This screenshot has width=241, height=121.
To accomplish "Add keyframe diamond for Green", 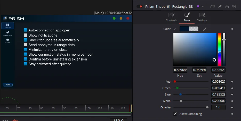I will pos(232,88).
